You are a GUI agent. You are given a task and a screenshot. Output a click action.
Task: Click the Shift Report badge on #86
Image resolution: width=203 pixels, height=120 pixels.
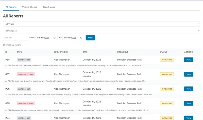point(24,89)
